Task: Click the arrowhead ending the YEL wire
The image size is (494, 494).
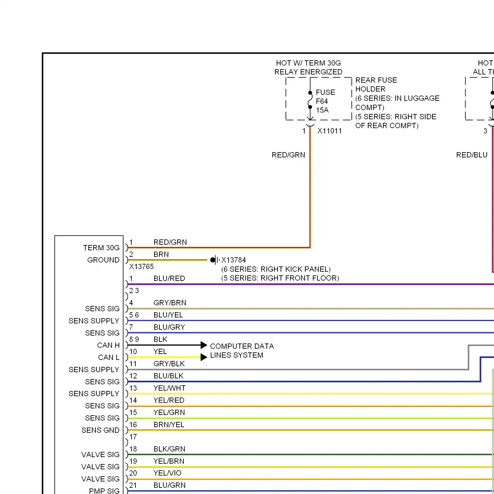Action: (204, 357)
